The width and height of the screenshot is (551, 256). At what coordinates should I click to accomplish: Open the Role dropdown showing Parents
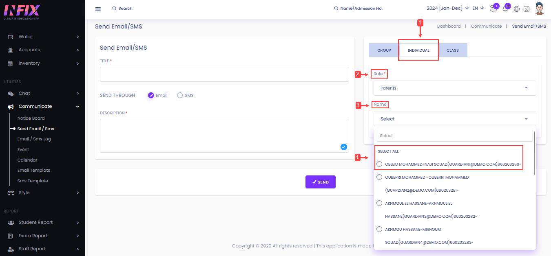tap(455, 88)
